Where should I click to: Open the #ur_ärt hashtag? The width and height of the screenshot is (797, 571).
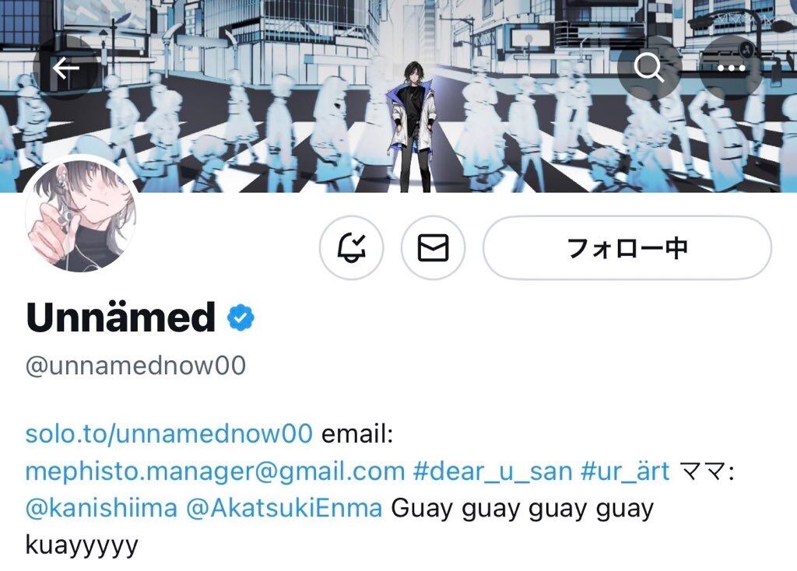[625, 471]
